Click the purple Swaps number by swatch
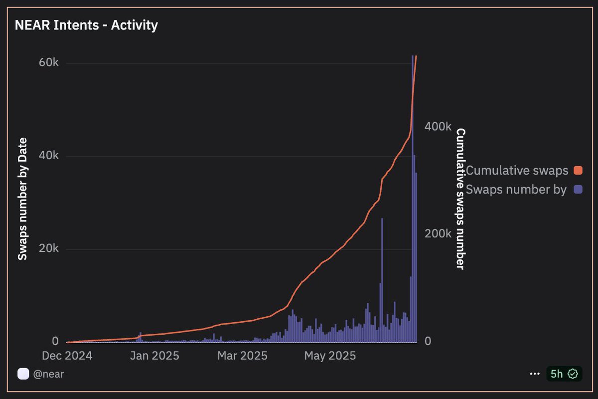This screenshot has height=399, width=598. [x=578, y=190]
